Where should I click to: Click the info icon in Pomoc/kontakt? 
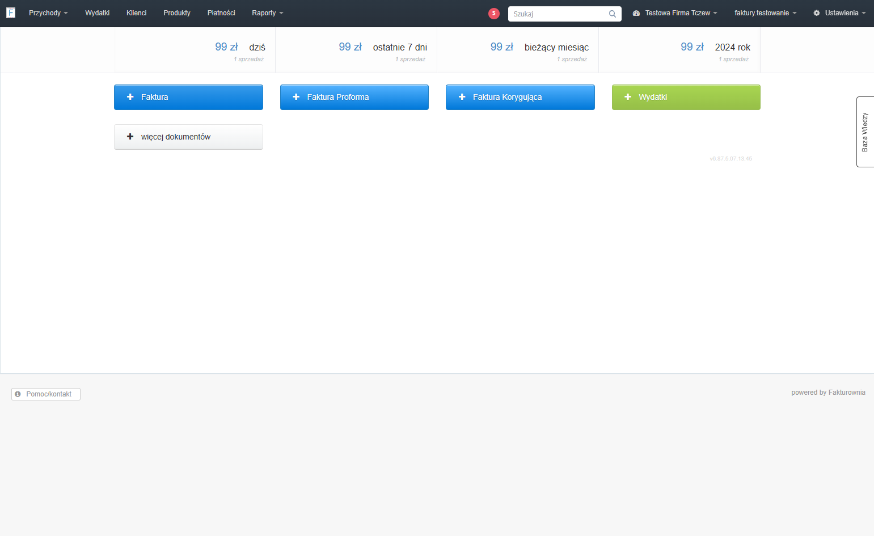tap(18, 394)
